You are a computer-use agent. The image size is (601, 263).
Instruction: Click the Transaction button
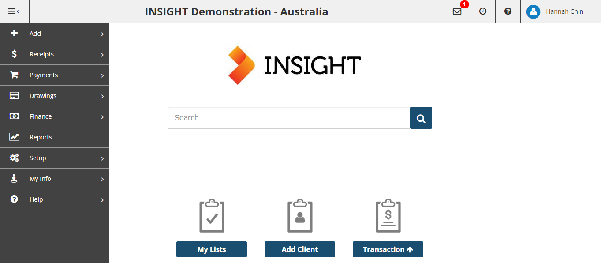388,249
